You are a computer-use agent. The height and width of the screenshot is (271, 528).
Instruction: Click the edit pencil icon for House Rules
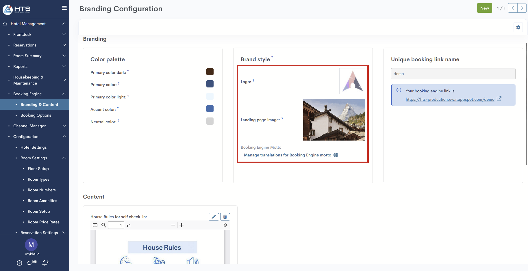(214, 217)
